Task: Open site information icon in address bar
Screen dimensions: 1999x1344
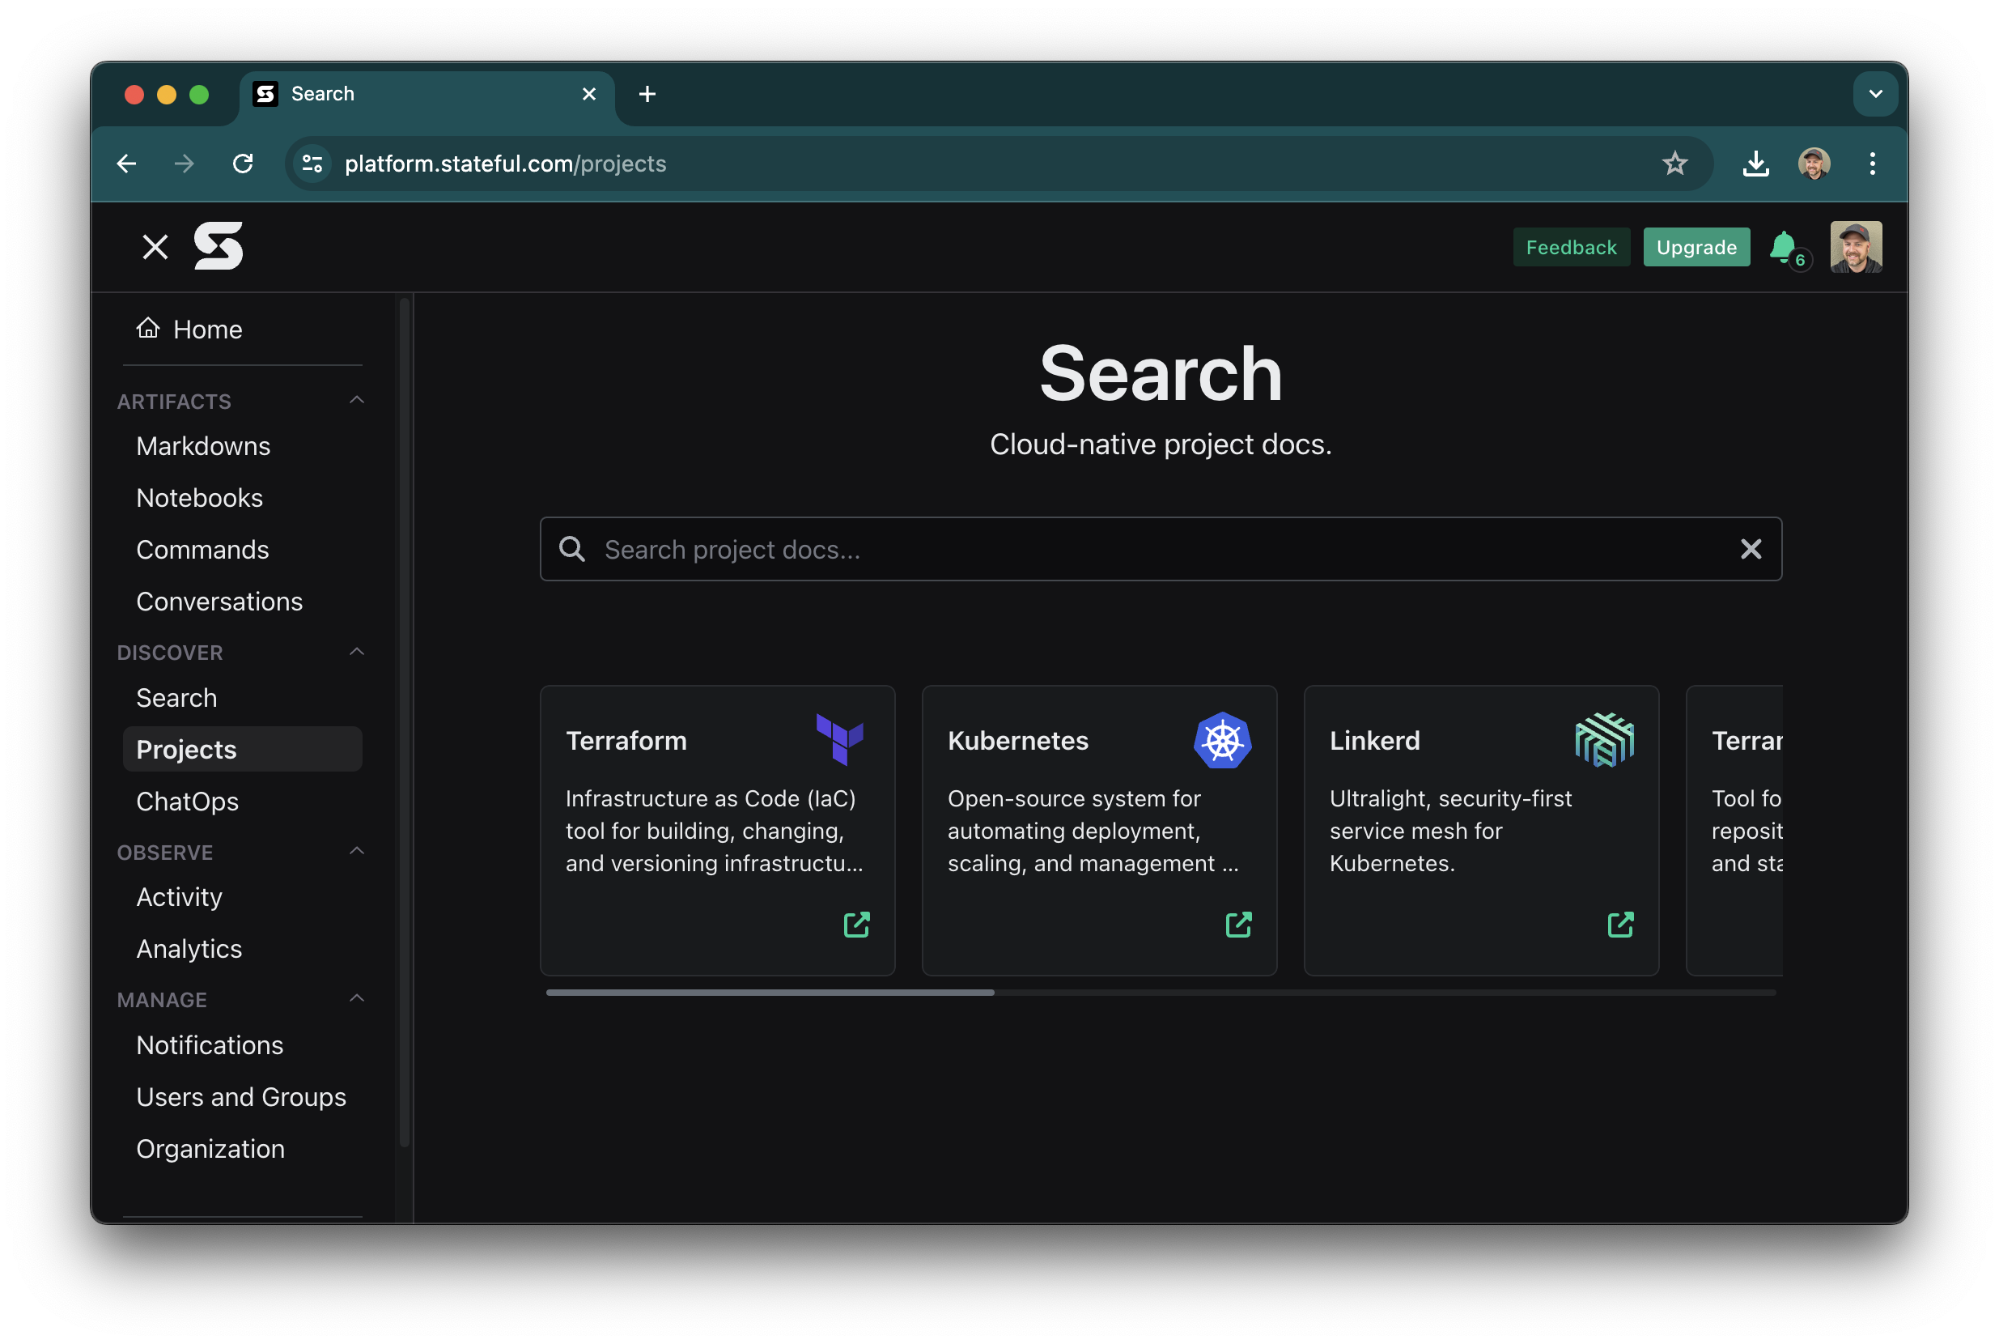Action: (312, 163)
